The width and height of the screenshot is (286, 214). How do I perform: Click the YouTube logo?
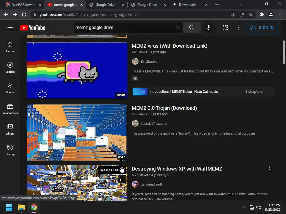33,28
